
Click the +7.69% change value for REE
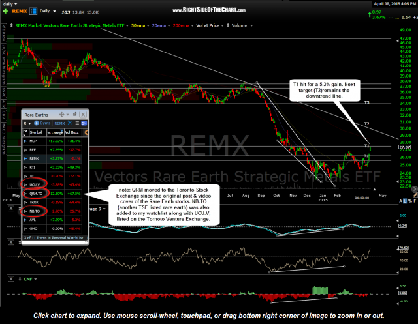pyautogui.click(x=56, y=150)
